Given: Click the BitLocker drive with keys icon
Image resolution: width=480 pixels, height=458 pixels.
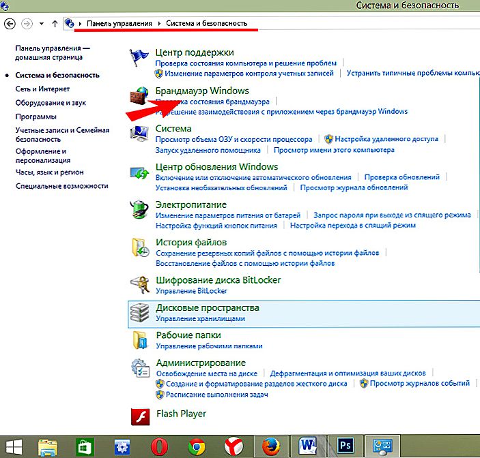Looking at the screenshot, I should click(x=140, y=285).
